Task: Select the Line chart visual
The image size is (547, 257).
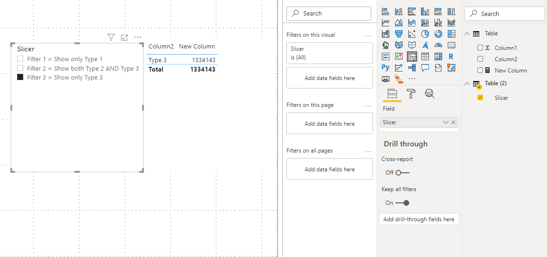Action: pos(386,23)
